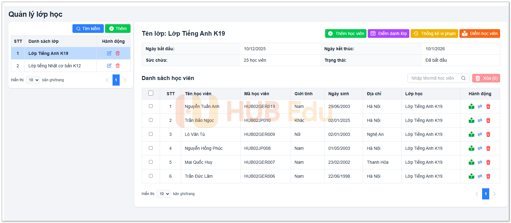Click student code HUB02GER009
Screen dimensions: 511x223
260,134
